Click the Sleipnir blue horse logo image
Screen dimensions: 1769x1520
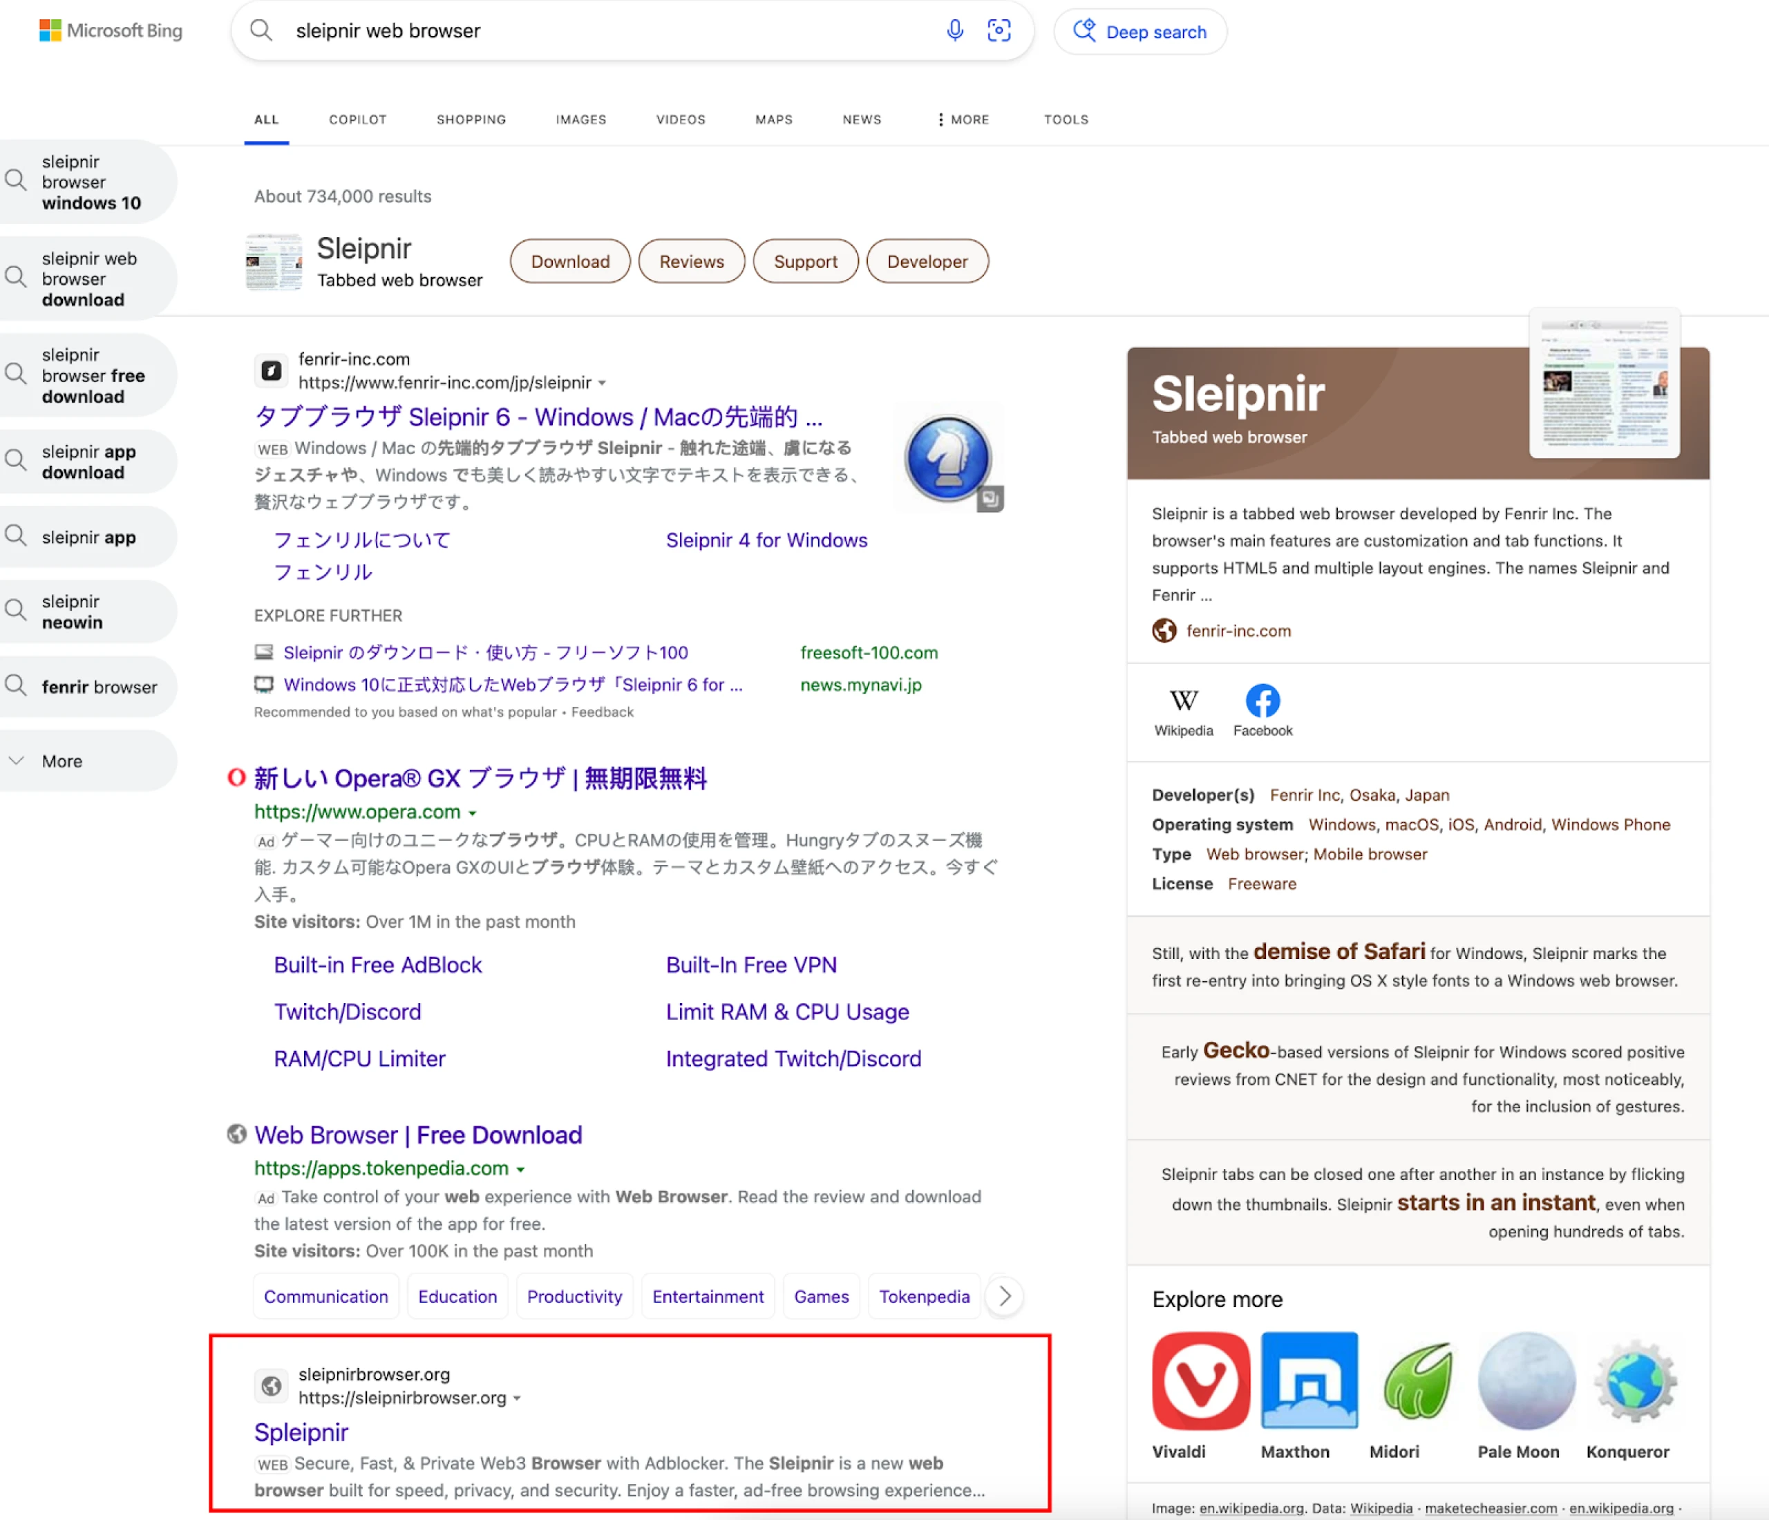947,458
